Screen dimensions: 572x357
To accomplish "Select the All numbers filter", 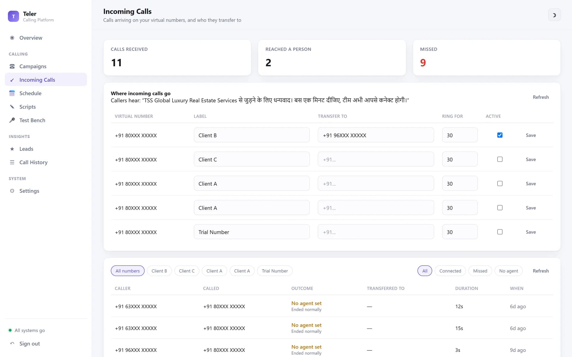I will (128, 271).
